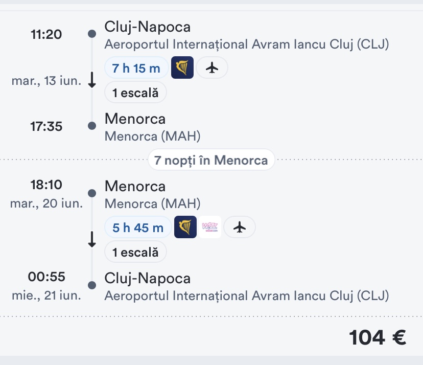423x365 pixels.
Task: Click the Cluj-Napoca arrival city at 00:55
Action: point(147,279)
